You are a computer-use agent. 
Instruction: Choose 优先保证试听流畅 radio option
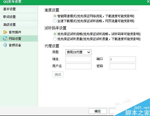pos(55,34)
